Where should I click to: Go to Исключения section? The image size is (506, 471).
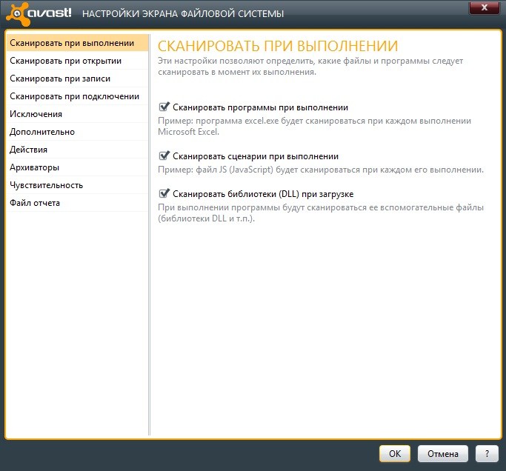point(77,114)
